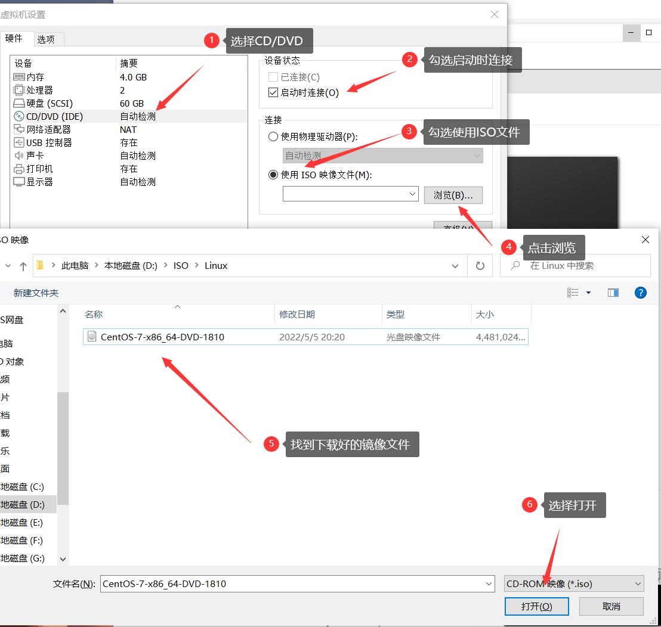Expand the 文件名 input dropdown

(x=489, y=583)
